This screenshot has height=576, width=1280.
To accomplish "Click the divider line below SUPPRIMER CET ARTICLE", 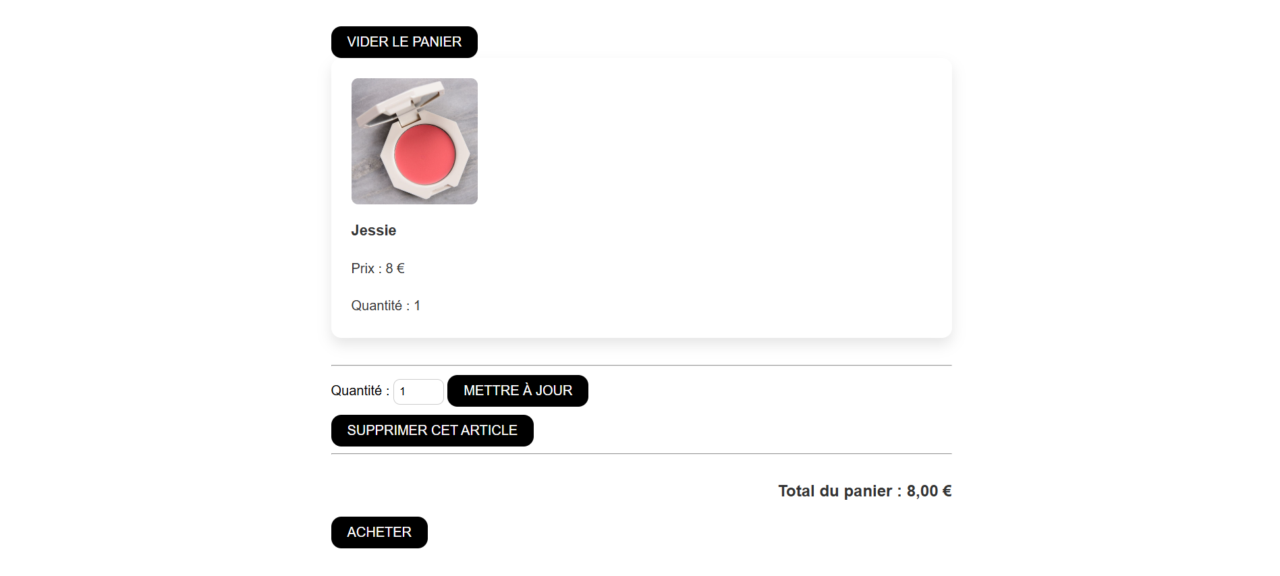I will point(641,454).
